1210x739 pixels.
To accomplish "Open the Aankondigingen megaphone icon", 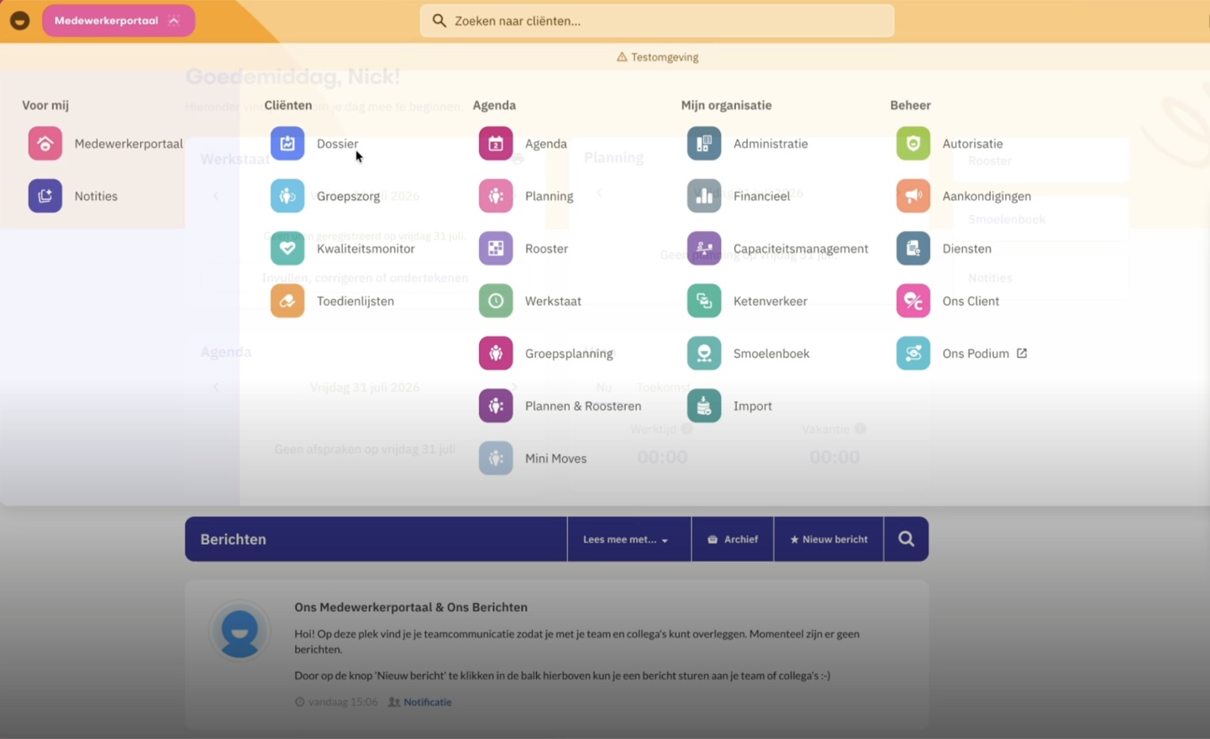I will pos(913,196).
